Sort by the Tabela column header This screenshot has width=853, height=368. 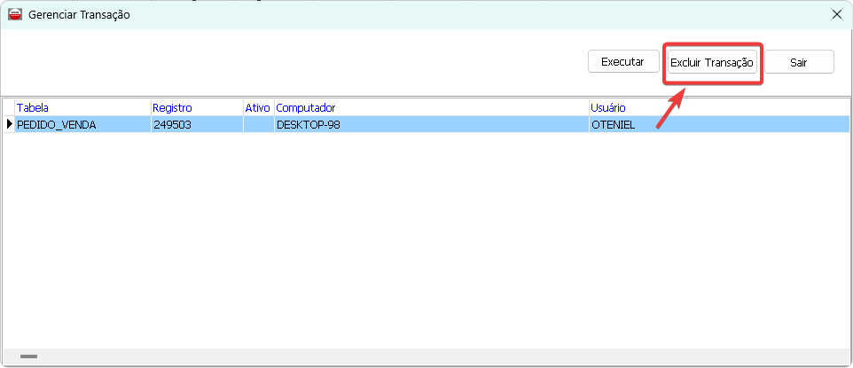click(x=82, y=107)
